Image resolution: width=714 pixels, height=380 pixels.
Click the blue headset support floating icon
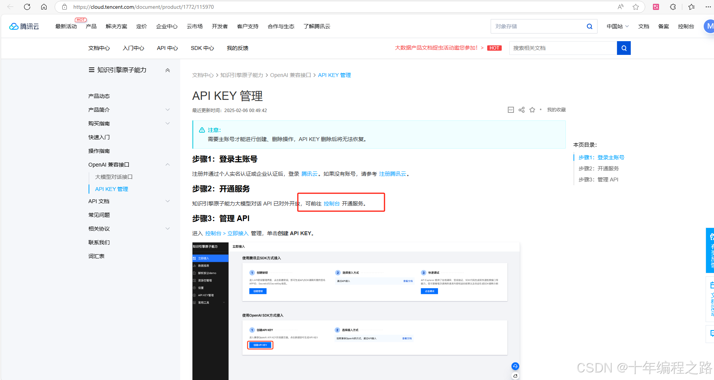coord(515,366)
